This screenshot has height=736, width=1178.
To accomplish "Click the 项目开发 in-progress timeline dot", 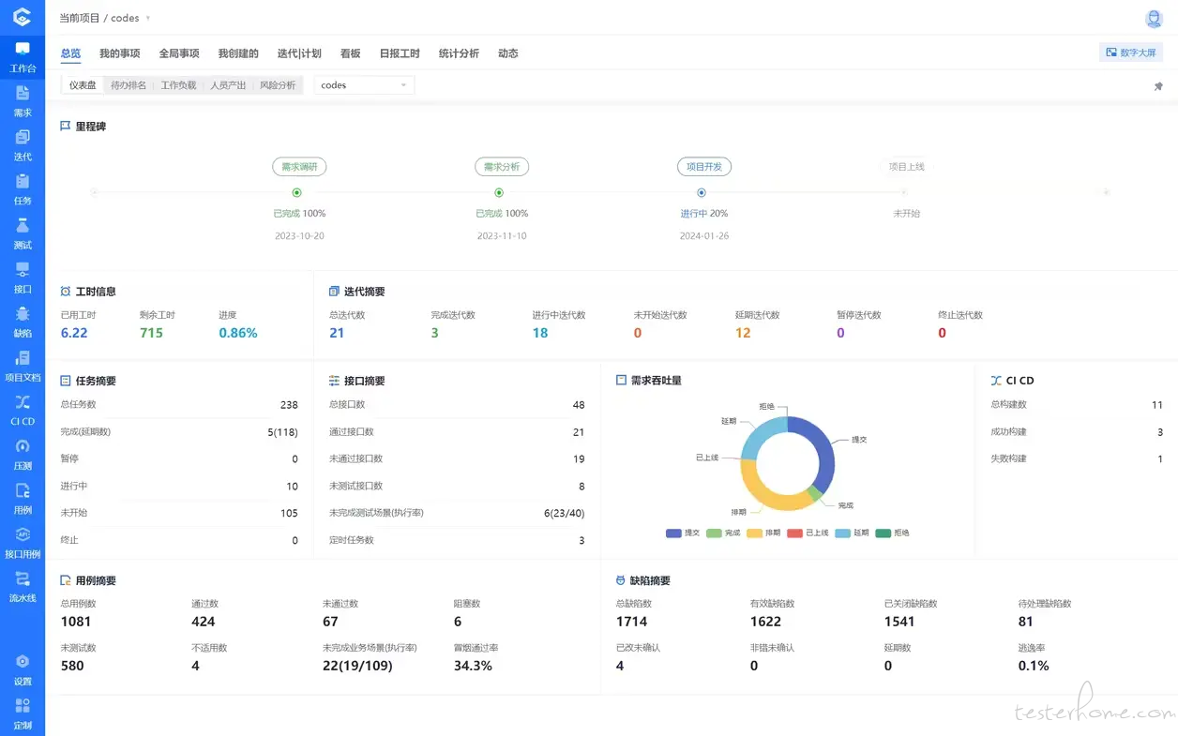I will click(x=702, y=192).
